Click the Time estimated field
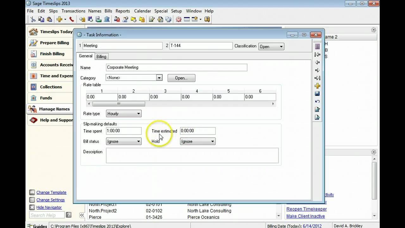 pyautogui.click(x=198, y=131)
